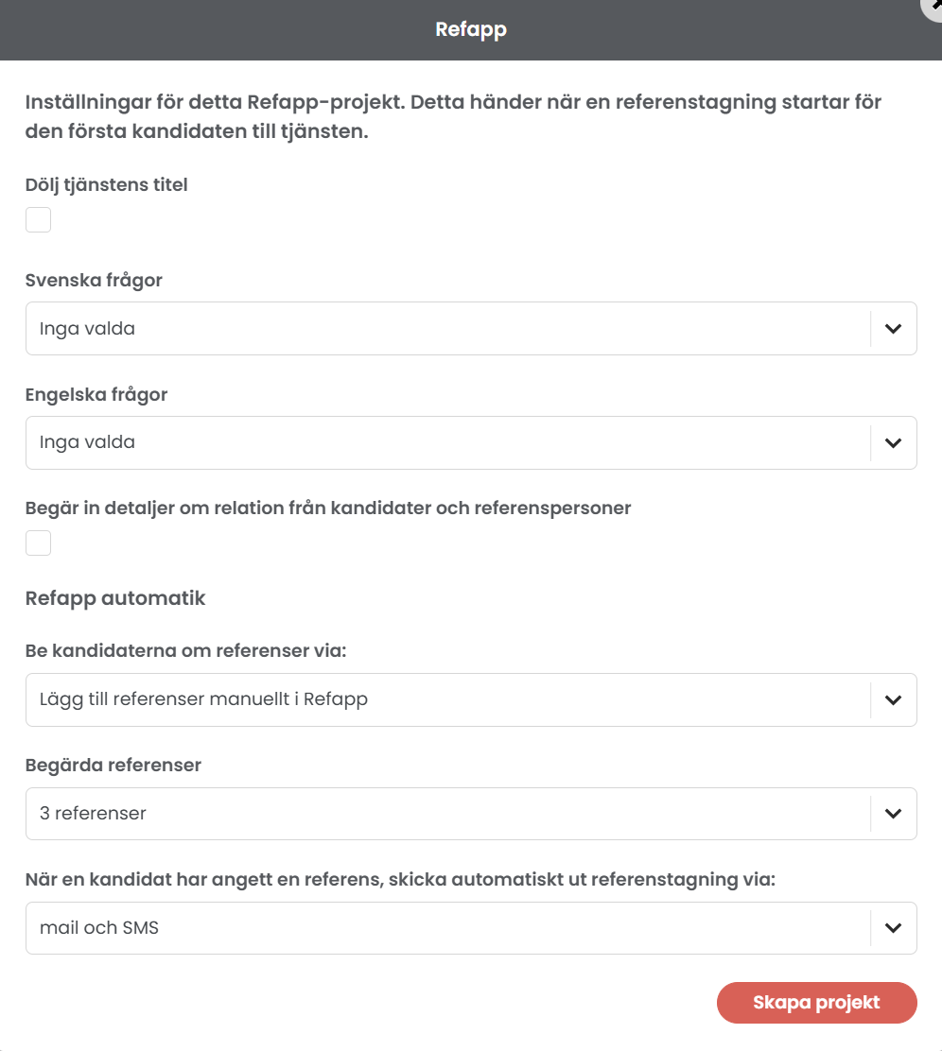
Task: Open the "Lägg till referenser manuellt i Refapp" selector
Action: coord(446,700)
